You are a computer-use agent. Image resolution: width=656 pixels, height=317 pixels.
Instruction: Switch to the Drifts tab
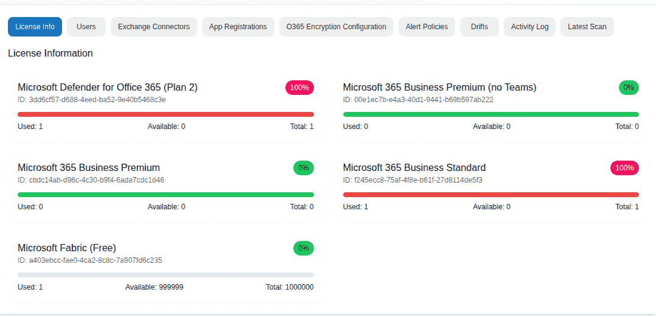[480, 27]
